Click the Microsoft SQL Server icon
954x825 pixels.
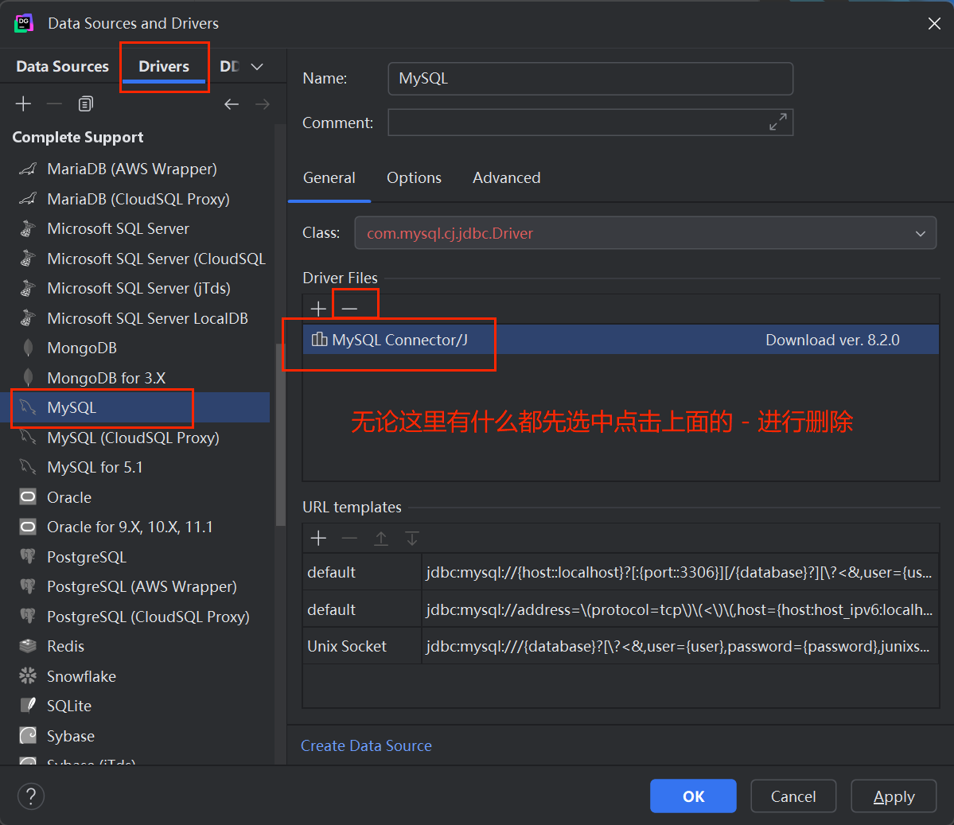click(x=27, y=229)
